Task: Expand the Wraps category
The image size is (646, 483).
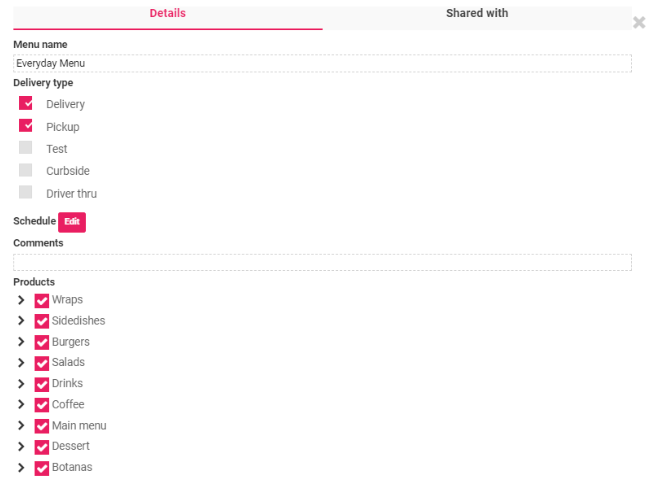Action: [x=21, y=300]
